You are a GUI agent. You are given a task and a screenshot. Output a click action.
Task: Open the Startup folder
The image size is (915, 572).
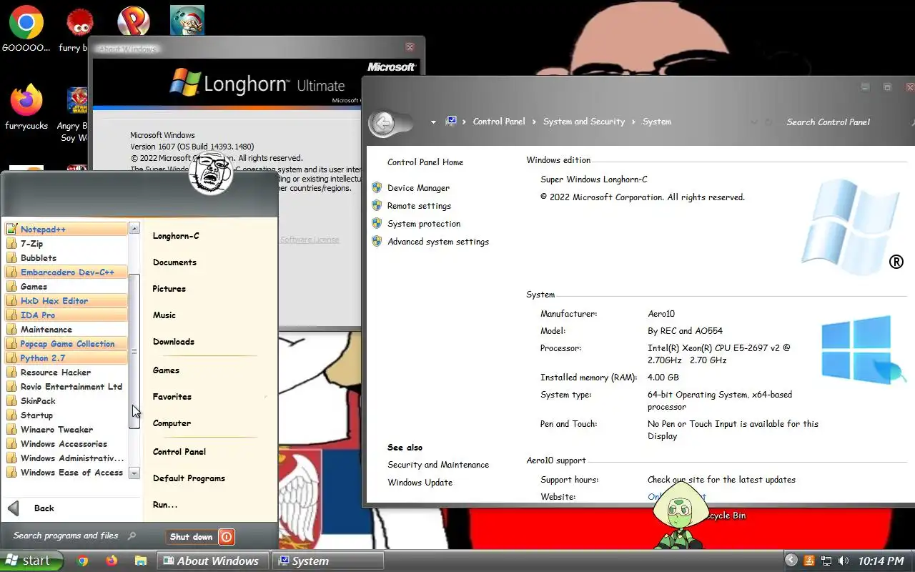[x=66, y=415]
